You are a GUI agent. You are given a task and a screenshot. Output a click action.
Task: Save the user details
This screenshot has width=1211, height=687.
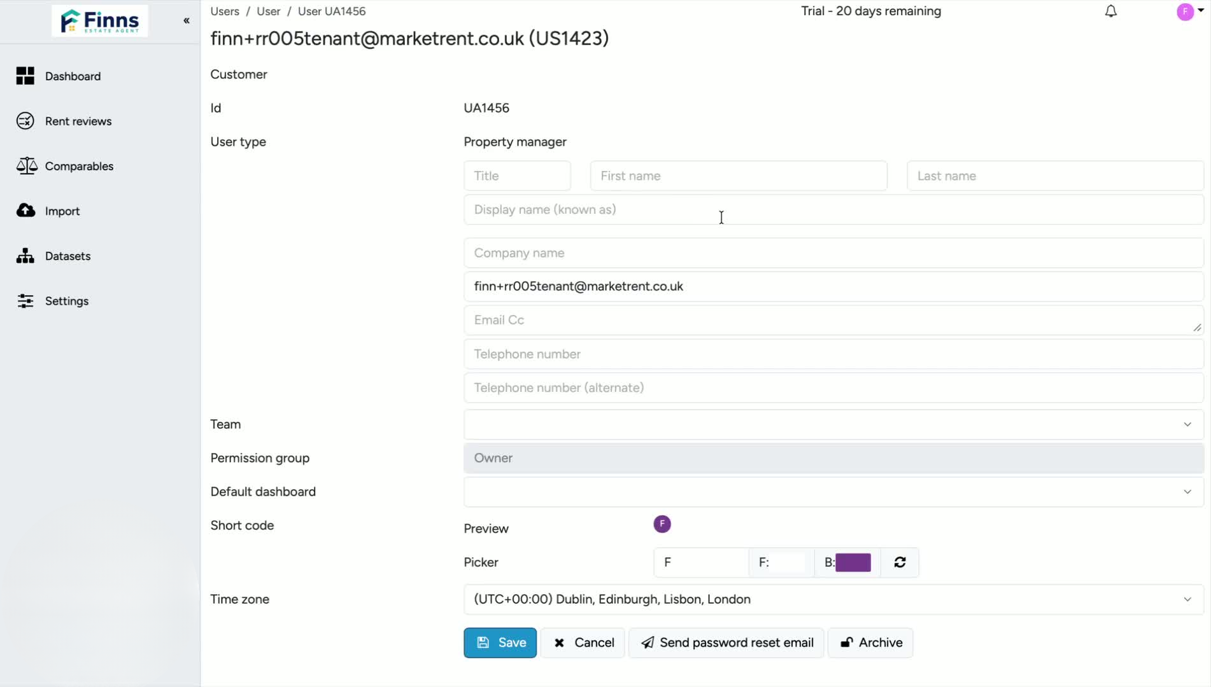(x=500, y=642)
